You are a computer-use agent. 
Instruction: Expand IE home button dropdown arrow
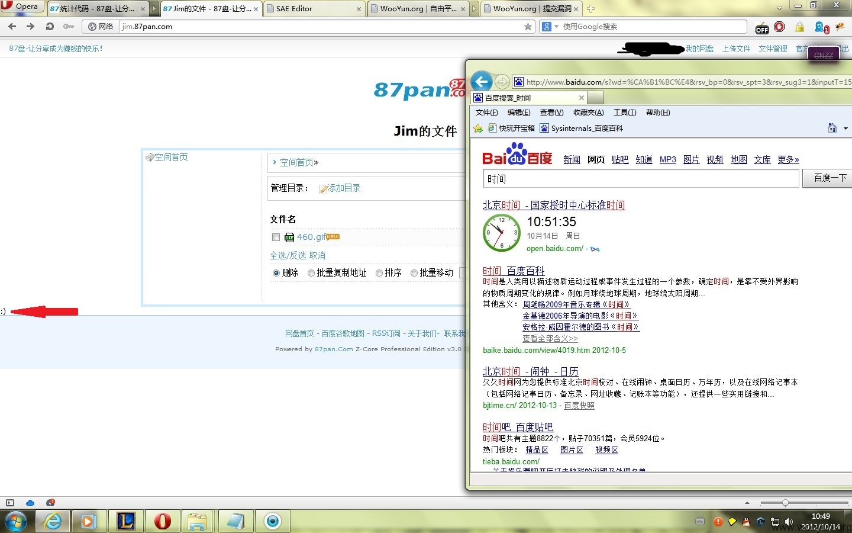tap(845, 129)
